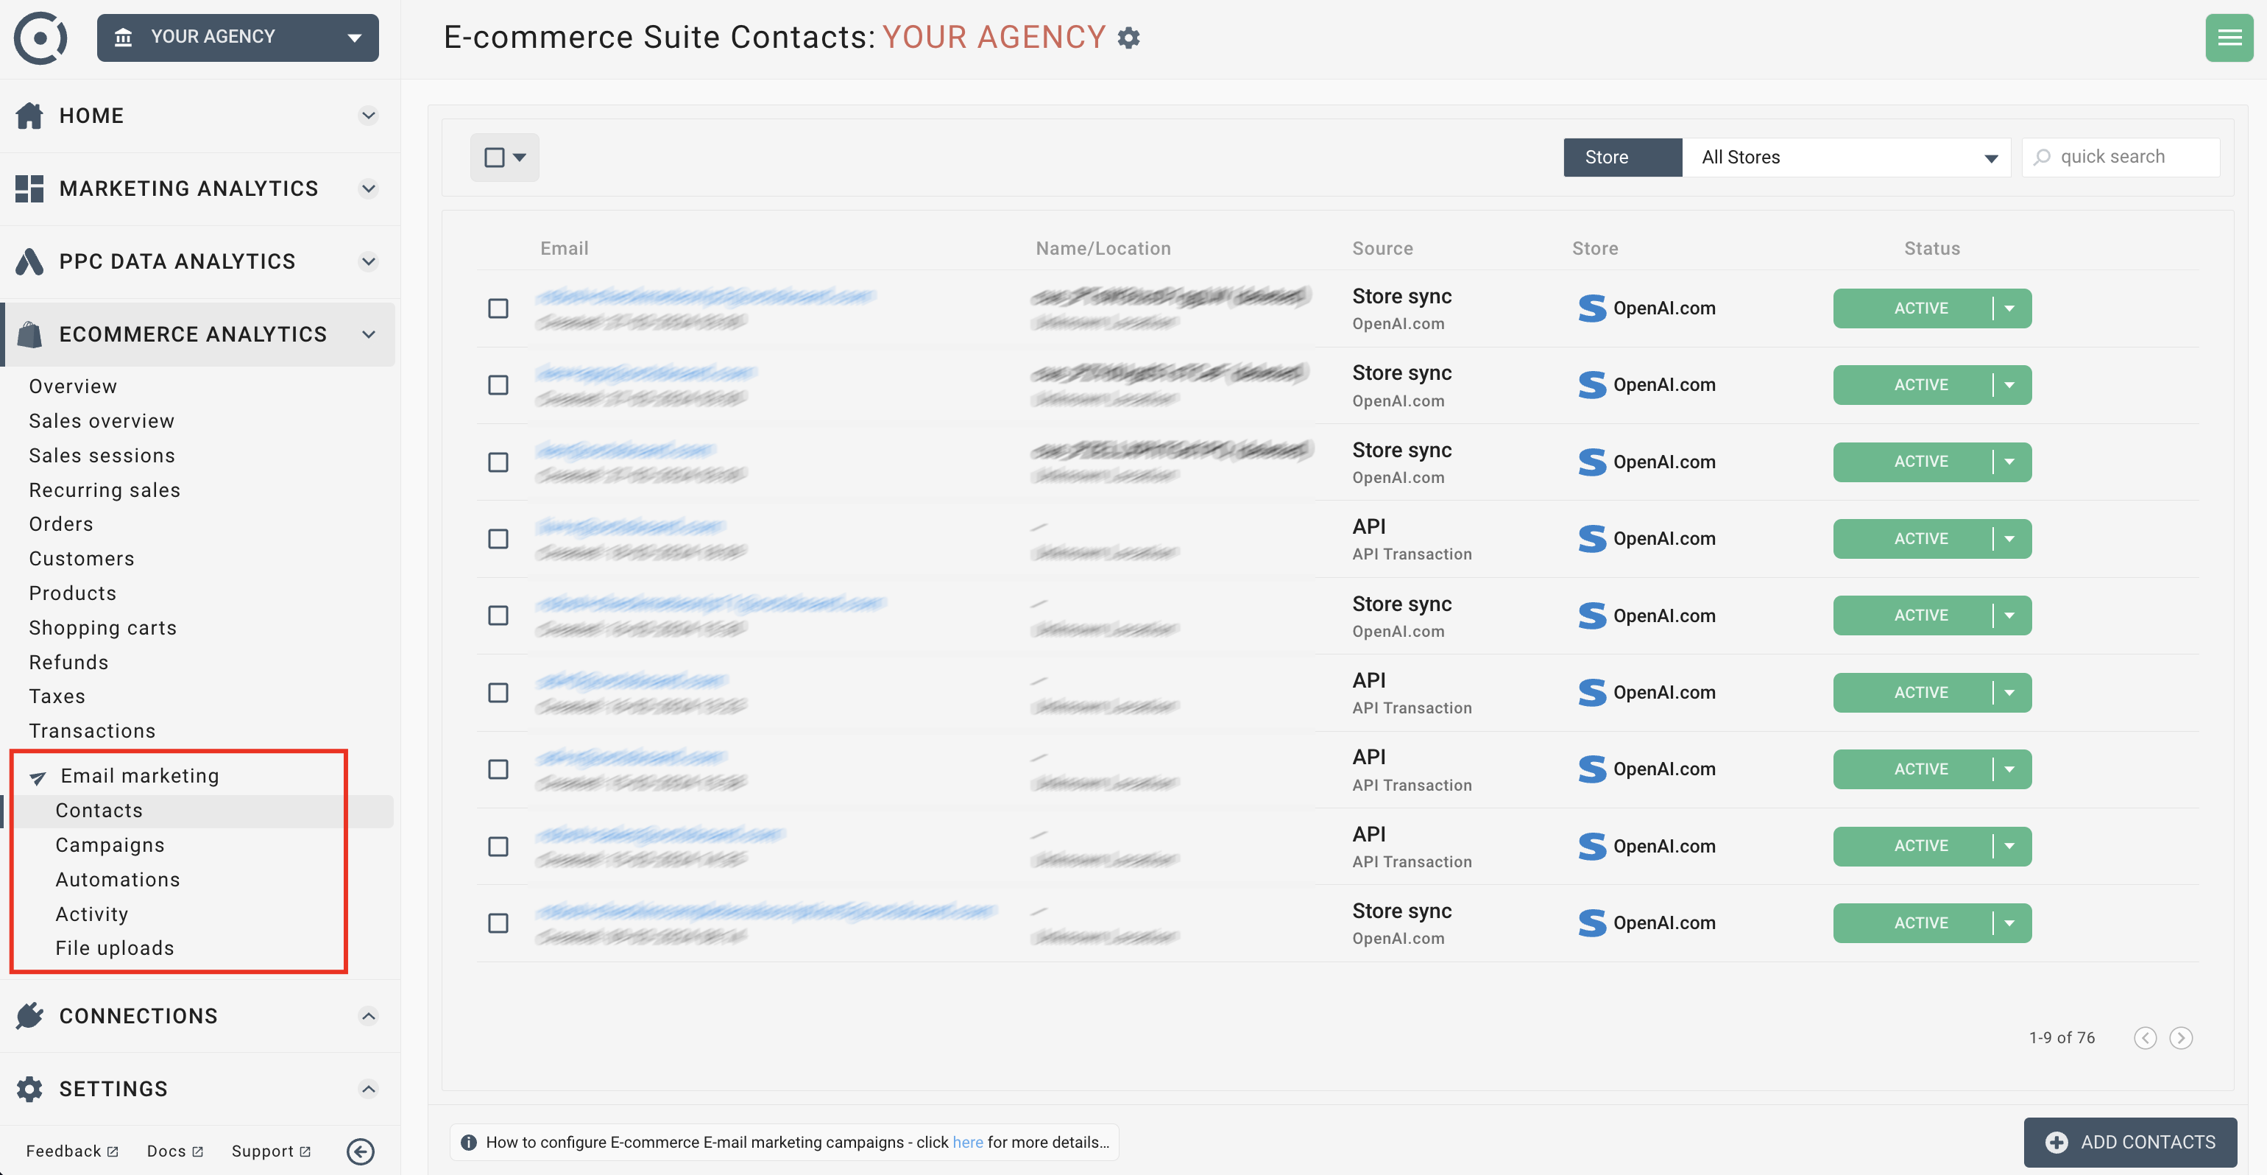
Task: Expand the PPC Data Analytics chevron
Action: (369, 261)
